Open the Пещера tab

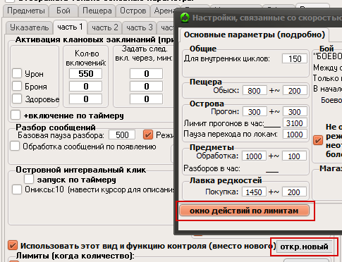pos(97,11)
